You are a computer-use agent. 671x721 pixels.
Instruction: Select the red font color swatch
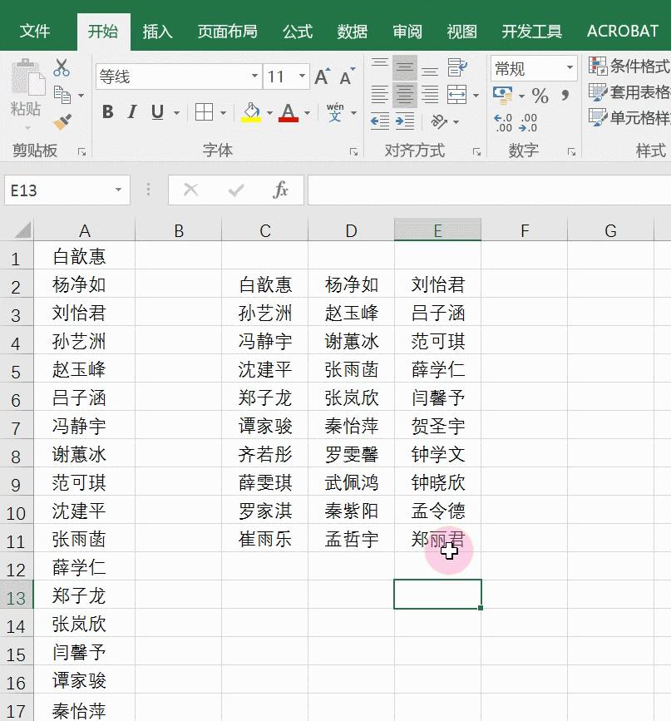[x=288, y=119]
